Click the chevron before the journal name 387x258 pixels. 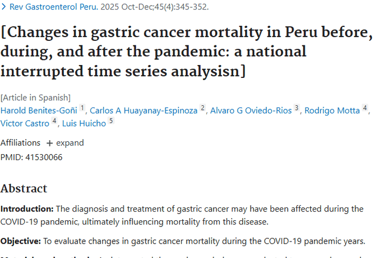click(4, 8)
